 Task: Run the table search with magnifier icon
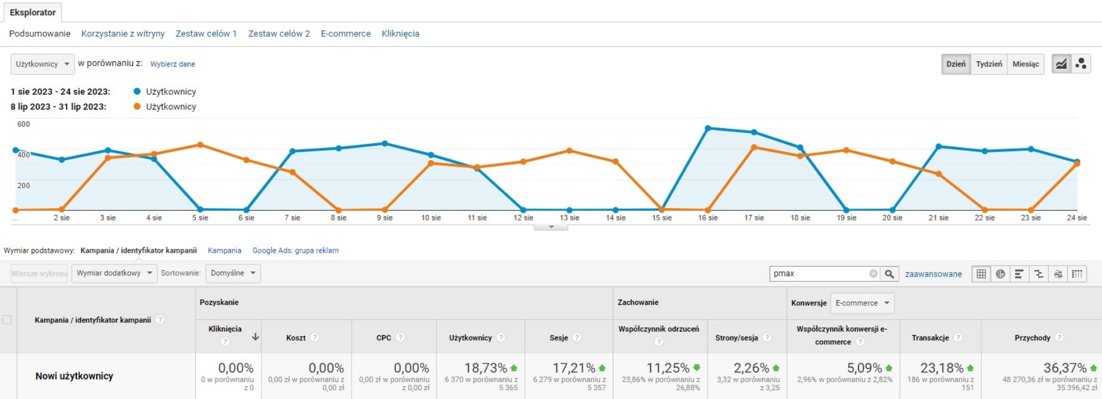coord(889,274)
